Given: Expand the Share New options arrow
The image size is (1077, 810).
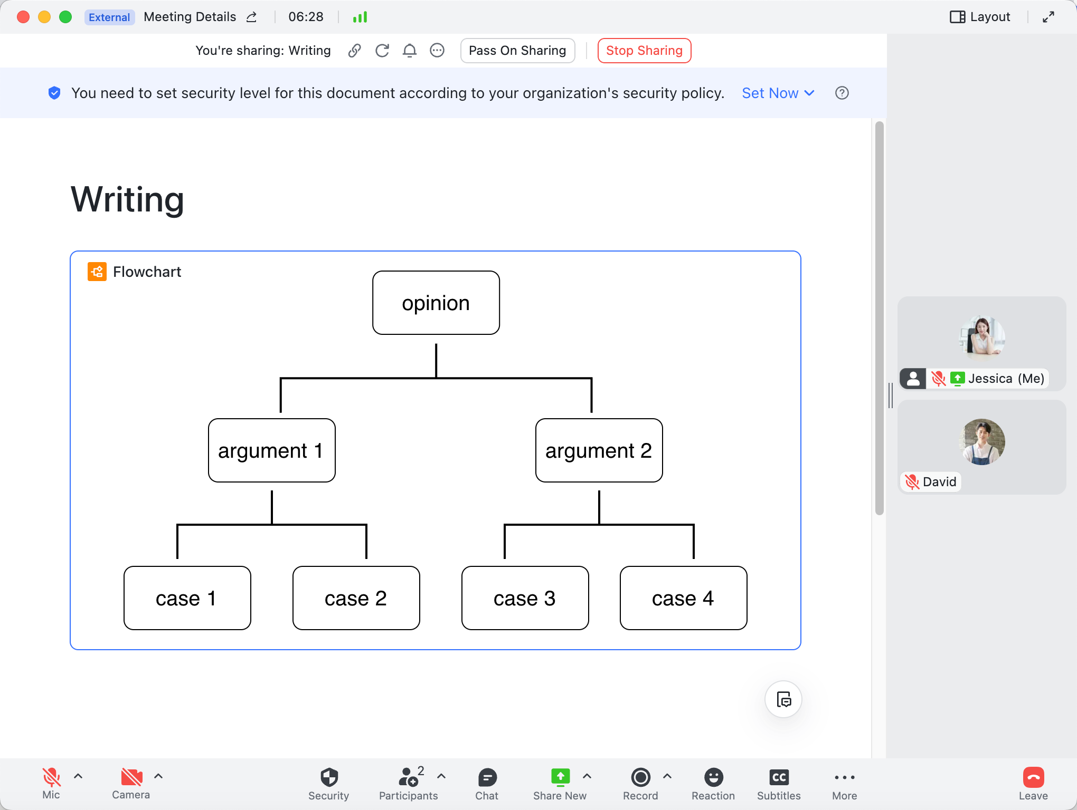Looking at the screenshot, I should [x=587, y=776].
